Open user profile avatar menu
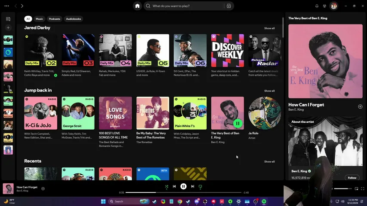Viewport: 367px width, 206px height. pos(334,6)
